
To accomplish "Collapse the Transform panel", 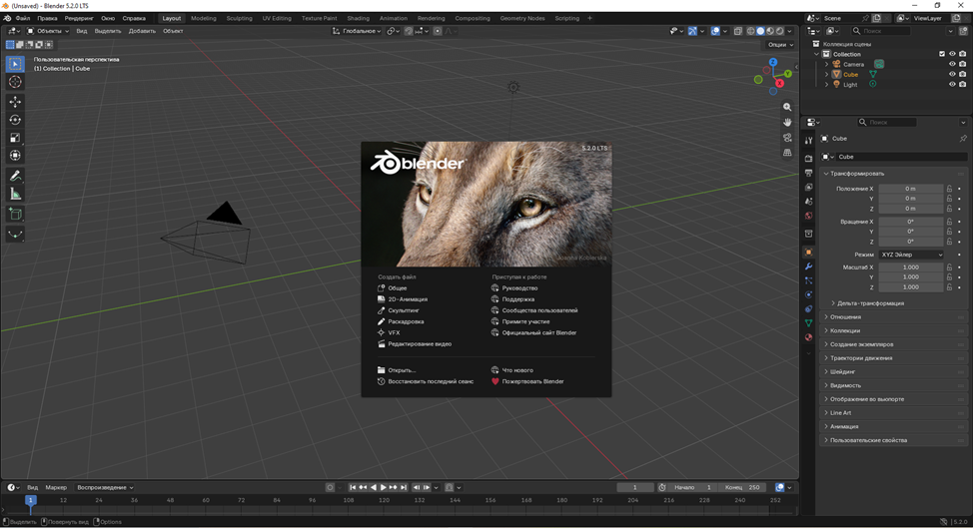I will tap(893, 174).
